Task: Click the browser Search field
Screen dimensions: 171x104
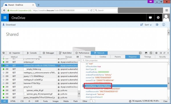Action: point(106,10)
